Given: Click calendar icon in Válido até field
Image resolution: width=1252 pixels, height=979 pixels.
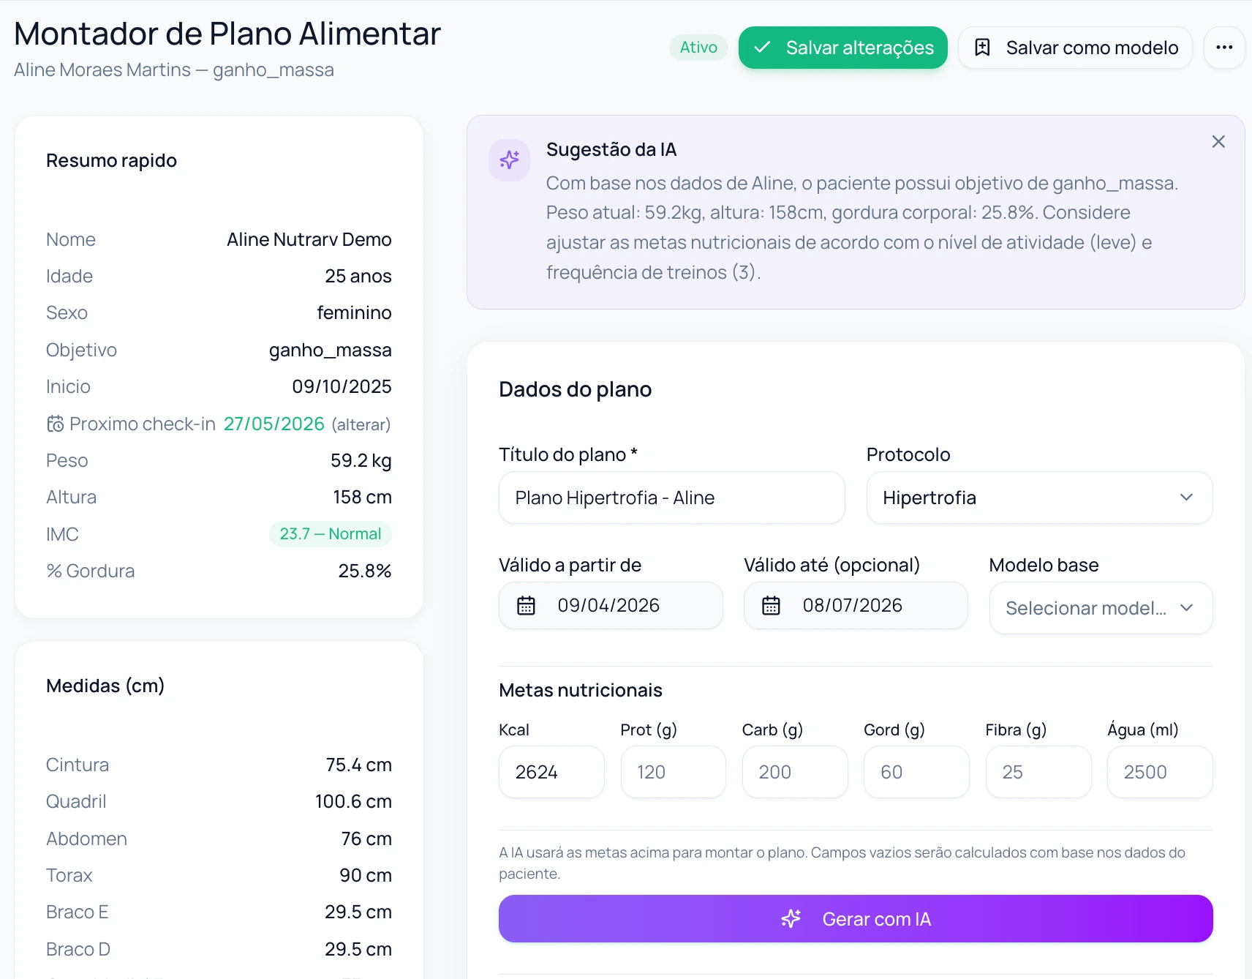Looking at the screenshot, I should point(772,606).
